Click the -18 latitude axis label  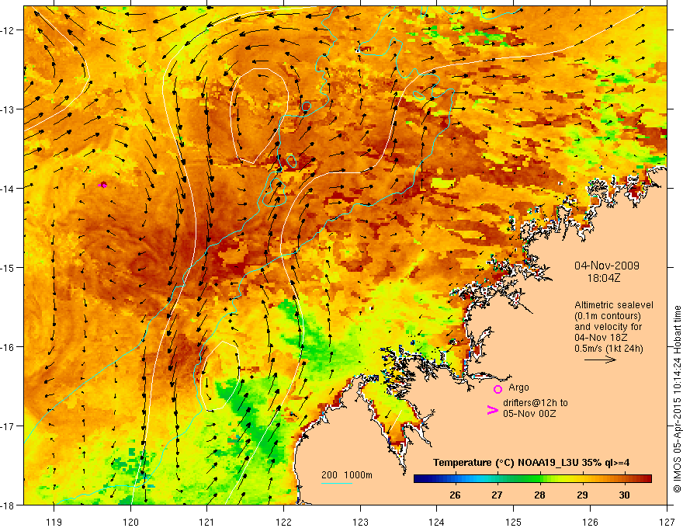point(8,505)
